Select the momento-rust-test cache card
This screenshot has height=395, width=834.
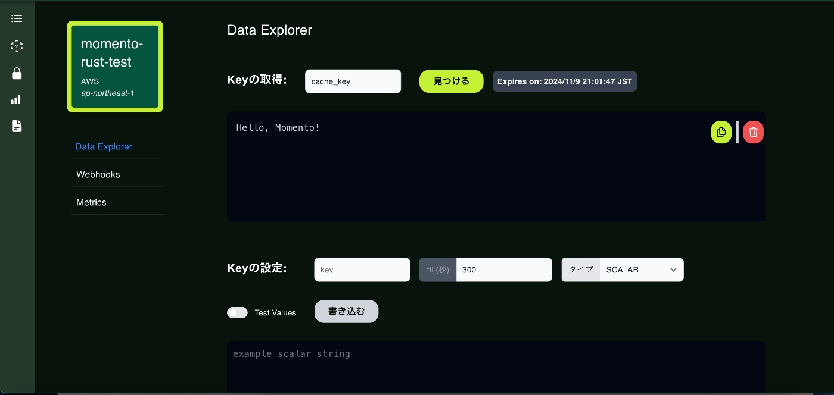point(115,67)
